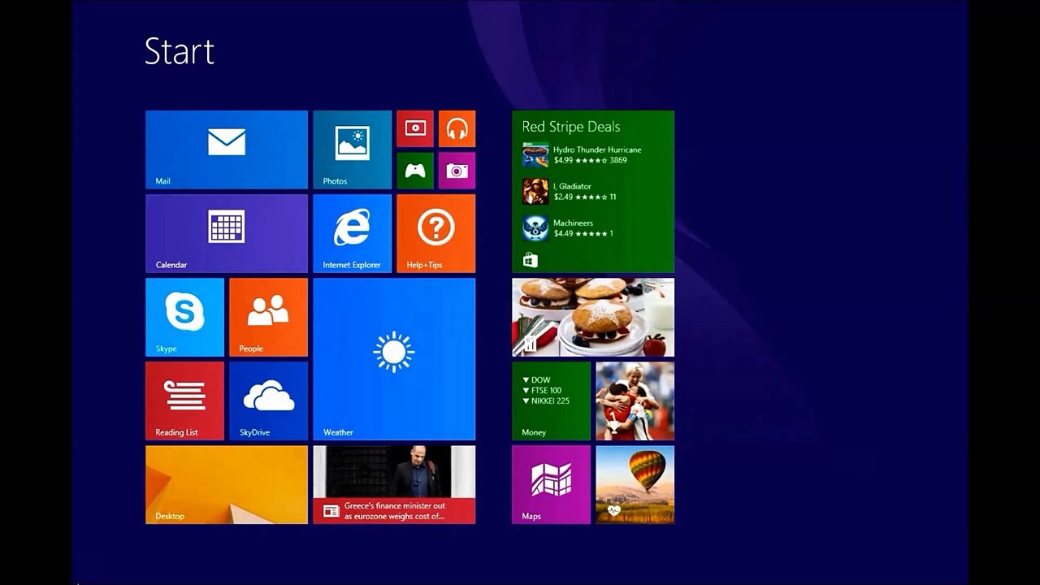Screen dimensions: 1040x585
Task: Open the Maps tile
Action: 551,484
